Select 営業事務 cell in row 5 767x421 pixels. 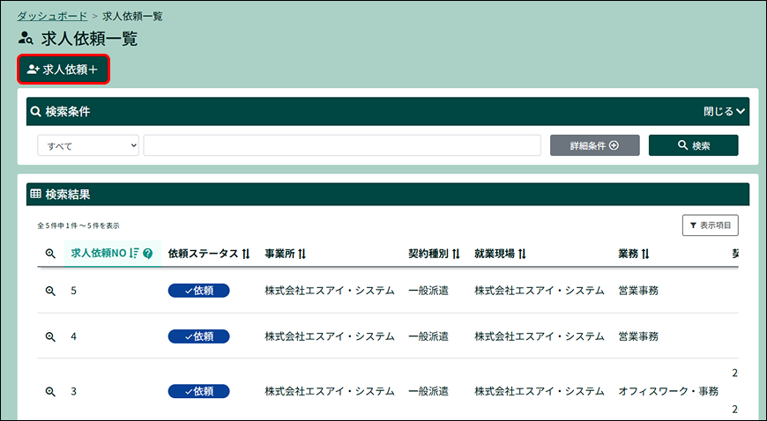click(x=638, y=291)
